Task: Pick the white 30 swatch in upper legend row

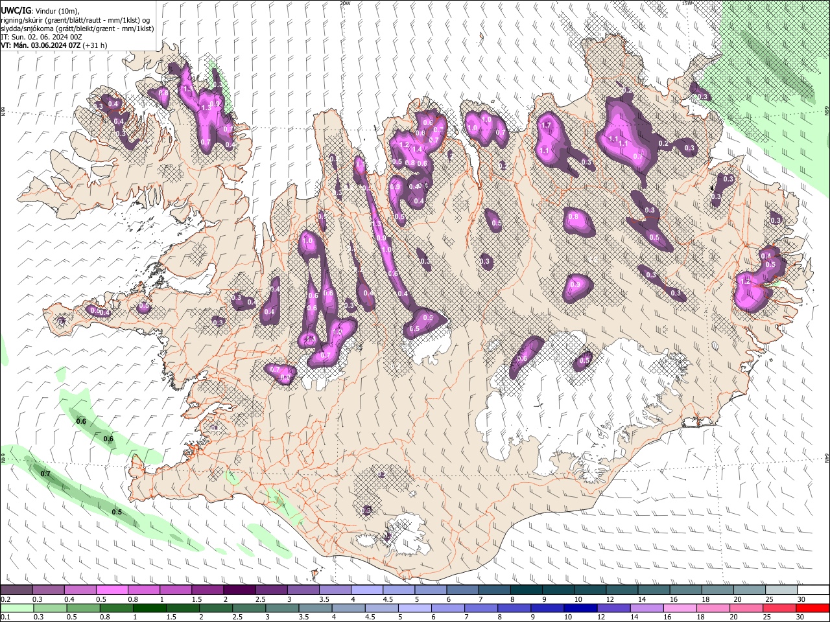Action: tap(812, 590)
